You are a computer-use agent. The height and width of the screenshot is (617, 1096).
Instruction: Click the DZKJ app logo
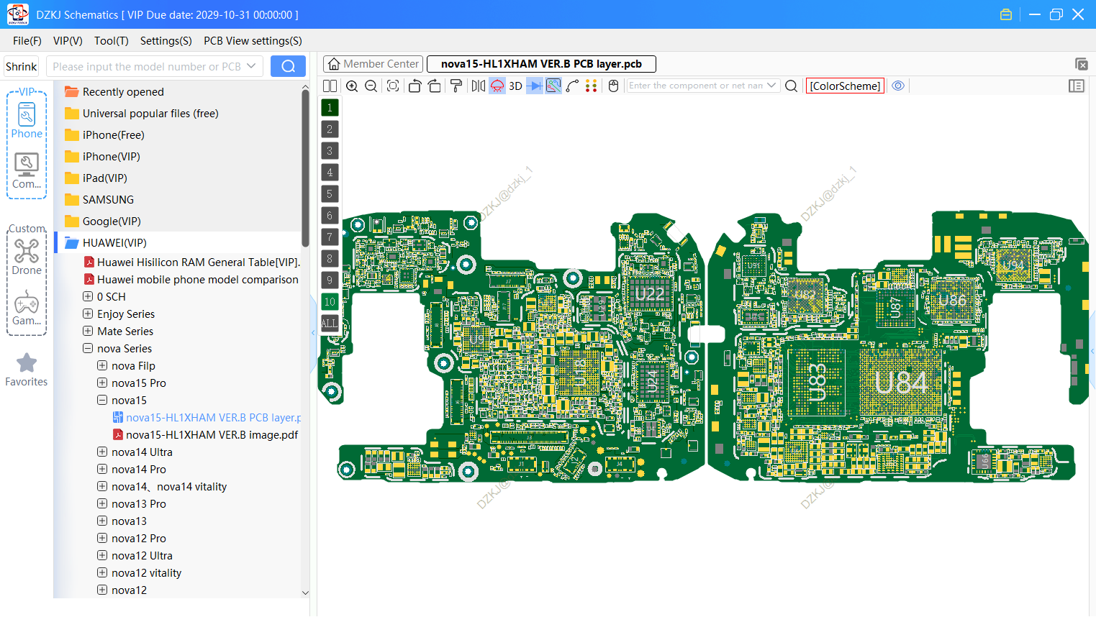point(17,14)
